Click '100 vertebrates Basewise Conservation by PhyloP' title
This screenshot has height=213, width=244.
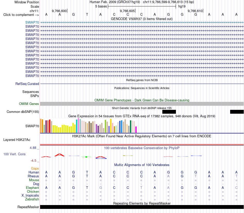click(142, 148)
